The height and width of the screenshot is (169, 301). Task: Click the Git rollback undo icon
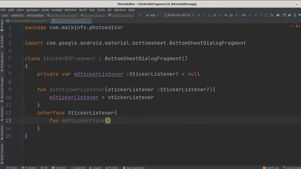(x=271, y=15)
